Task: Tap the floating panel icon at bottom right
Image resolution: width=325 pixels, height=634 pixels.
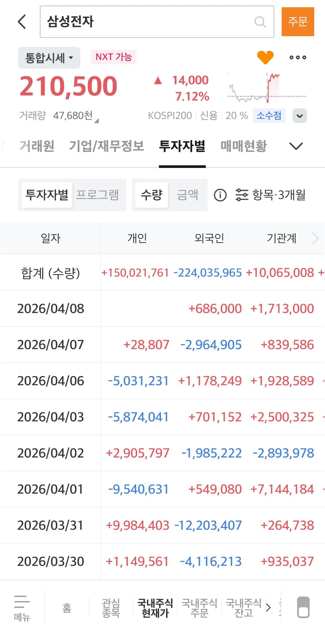Action: 303,607
